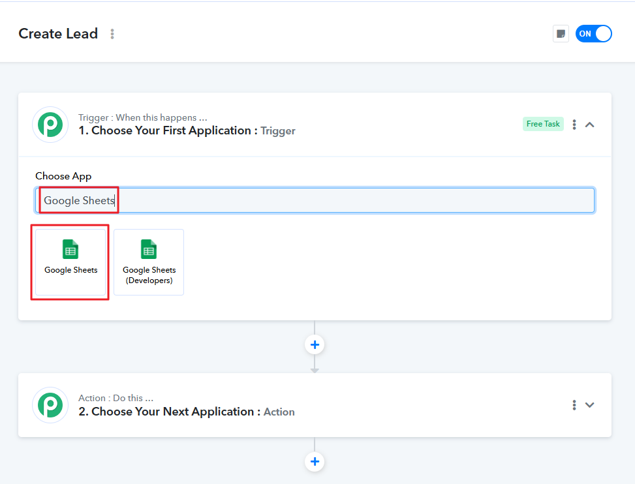
Task: Add new step below Action block
Action: [315, 462]
